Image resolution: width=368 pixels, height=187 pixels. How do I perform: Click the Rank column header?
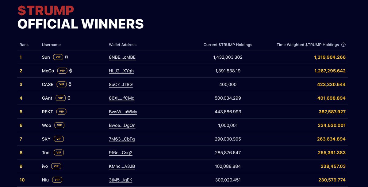24,45
